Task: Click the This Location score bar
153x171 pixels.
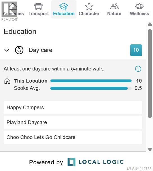Action: tap(91, 81)
